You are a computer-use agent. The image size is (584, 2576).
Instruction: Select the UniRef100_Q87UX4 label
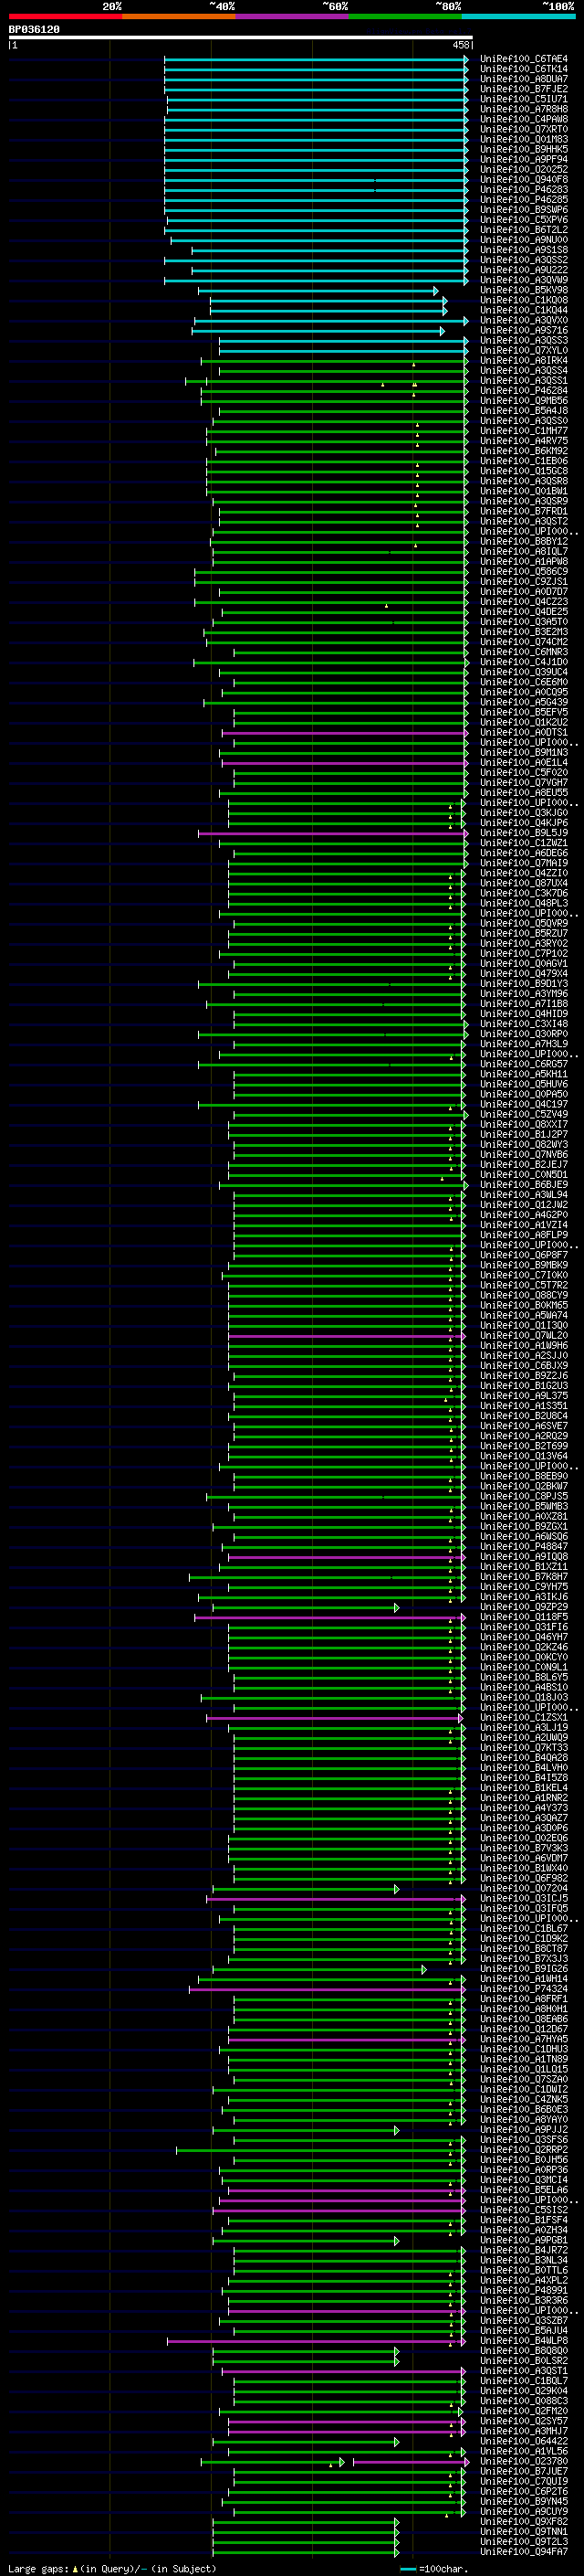pyautogui.click(x=523, y=883)
